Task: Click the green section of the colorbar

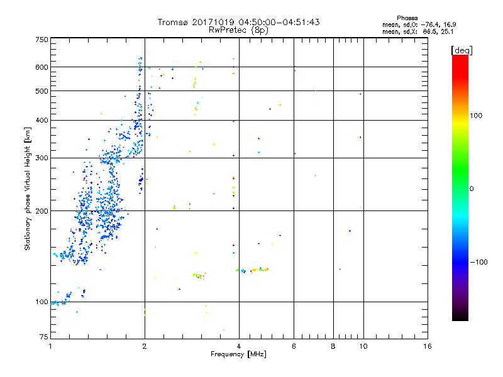Action: click(x=460, y=170)
